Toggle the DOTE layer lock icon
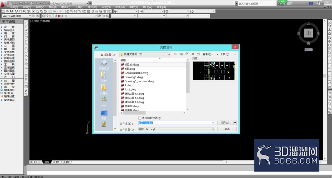This screenshot has width=332, height=178. (x=56, y=16)
